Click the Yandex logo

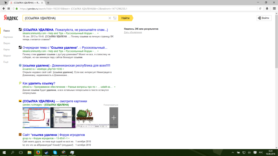11,18
